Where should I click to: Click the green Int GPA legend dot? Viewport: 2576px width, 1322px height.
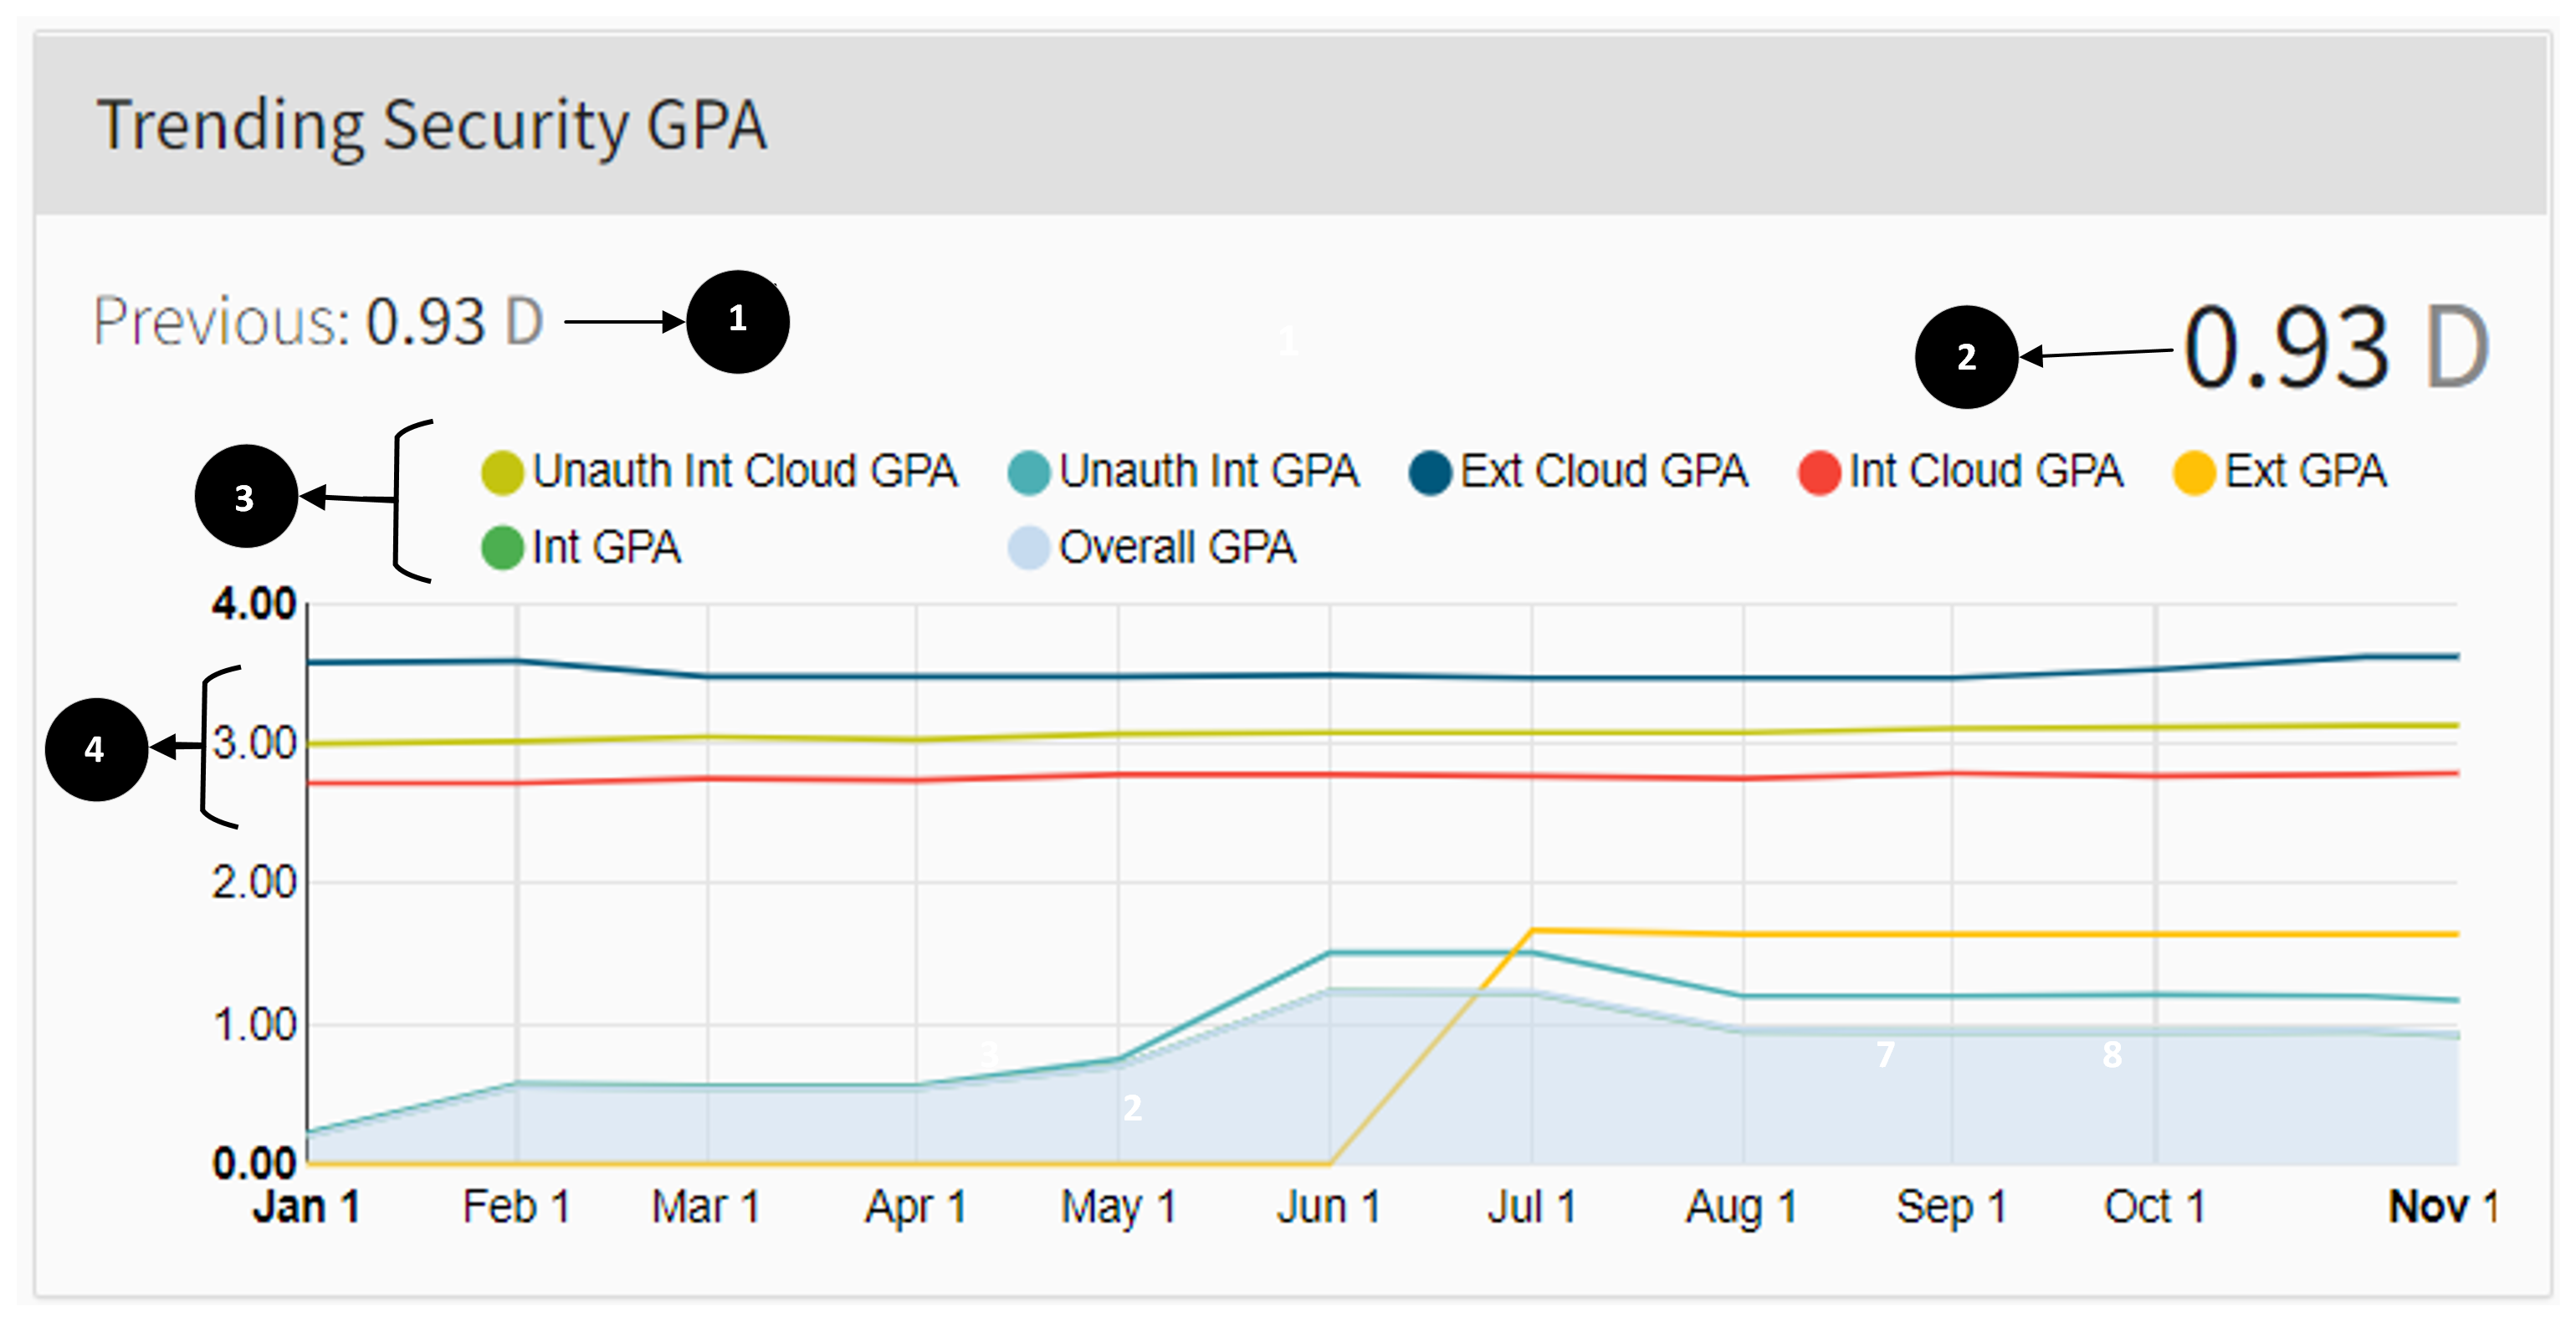click(502, 549)
